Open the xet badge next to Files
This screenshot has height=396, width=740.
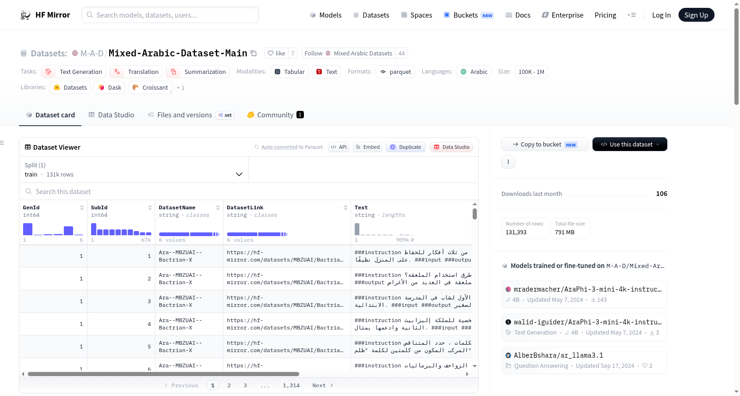(225, 115)
